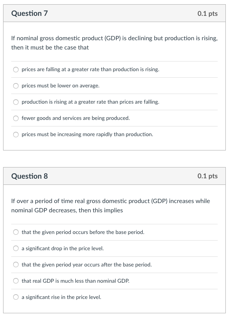Pick 'given period year occurs after the base period'
This screenshot has width=249, height=321.
16,265
